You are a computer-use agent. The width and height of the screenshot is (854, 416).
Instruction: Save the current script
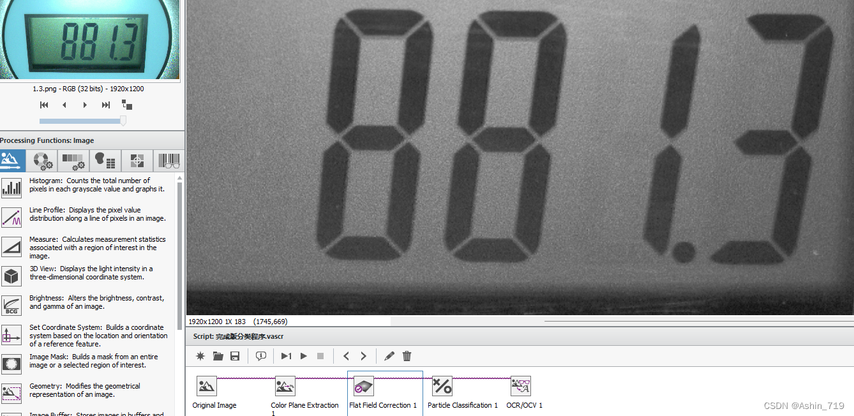pos(235,356)
